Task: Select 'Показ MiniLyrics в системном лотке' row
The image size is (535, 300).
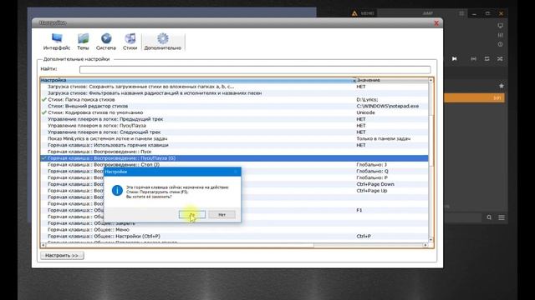Action: (x=234, y=138)
